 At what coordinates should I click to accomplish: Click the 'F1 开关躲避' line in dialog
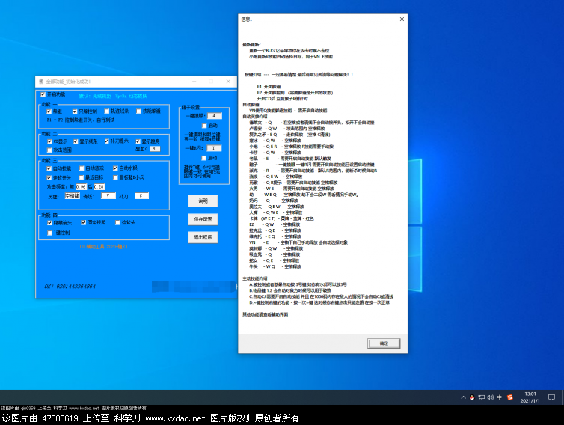pyautogui.click(x=269, y=87)
